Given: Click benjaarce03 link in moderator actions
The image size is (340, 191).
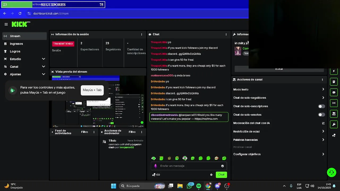Looking at the screenshot, I should 127,147.
